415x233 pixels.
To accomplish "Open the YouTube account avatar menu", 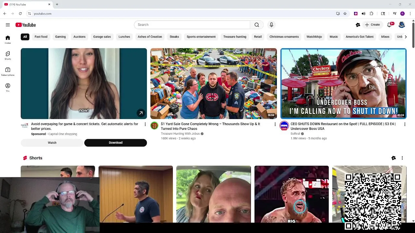I will (402, 25).
